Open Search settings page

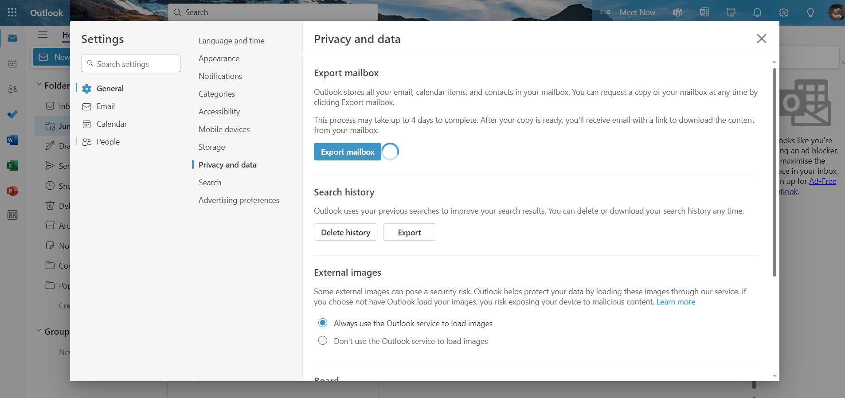pos(210,183)
